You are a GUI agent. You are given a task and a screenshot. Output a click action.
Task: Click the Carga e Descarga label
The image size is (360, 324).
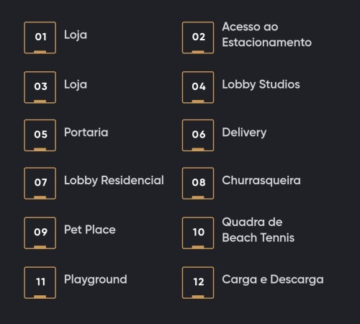[273, 280]
